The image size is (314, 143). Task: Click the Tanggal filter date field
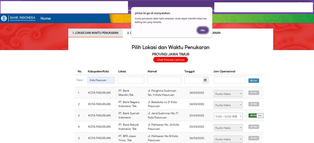[194, 80]
